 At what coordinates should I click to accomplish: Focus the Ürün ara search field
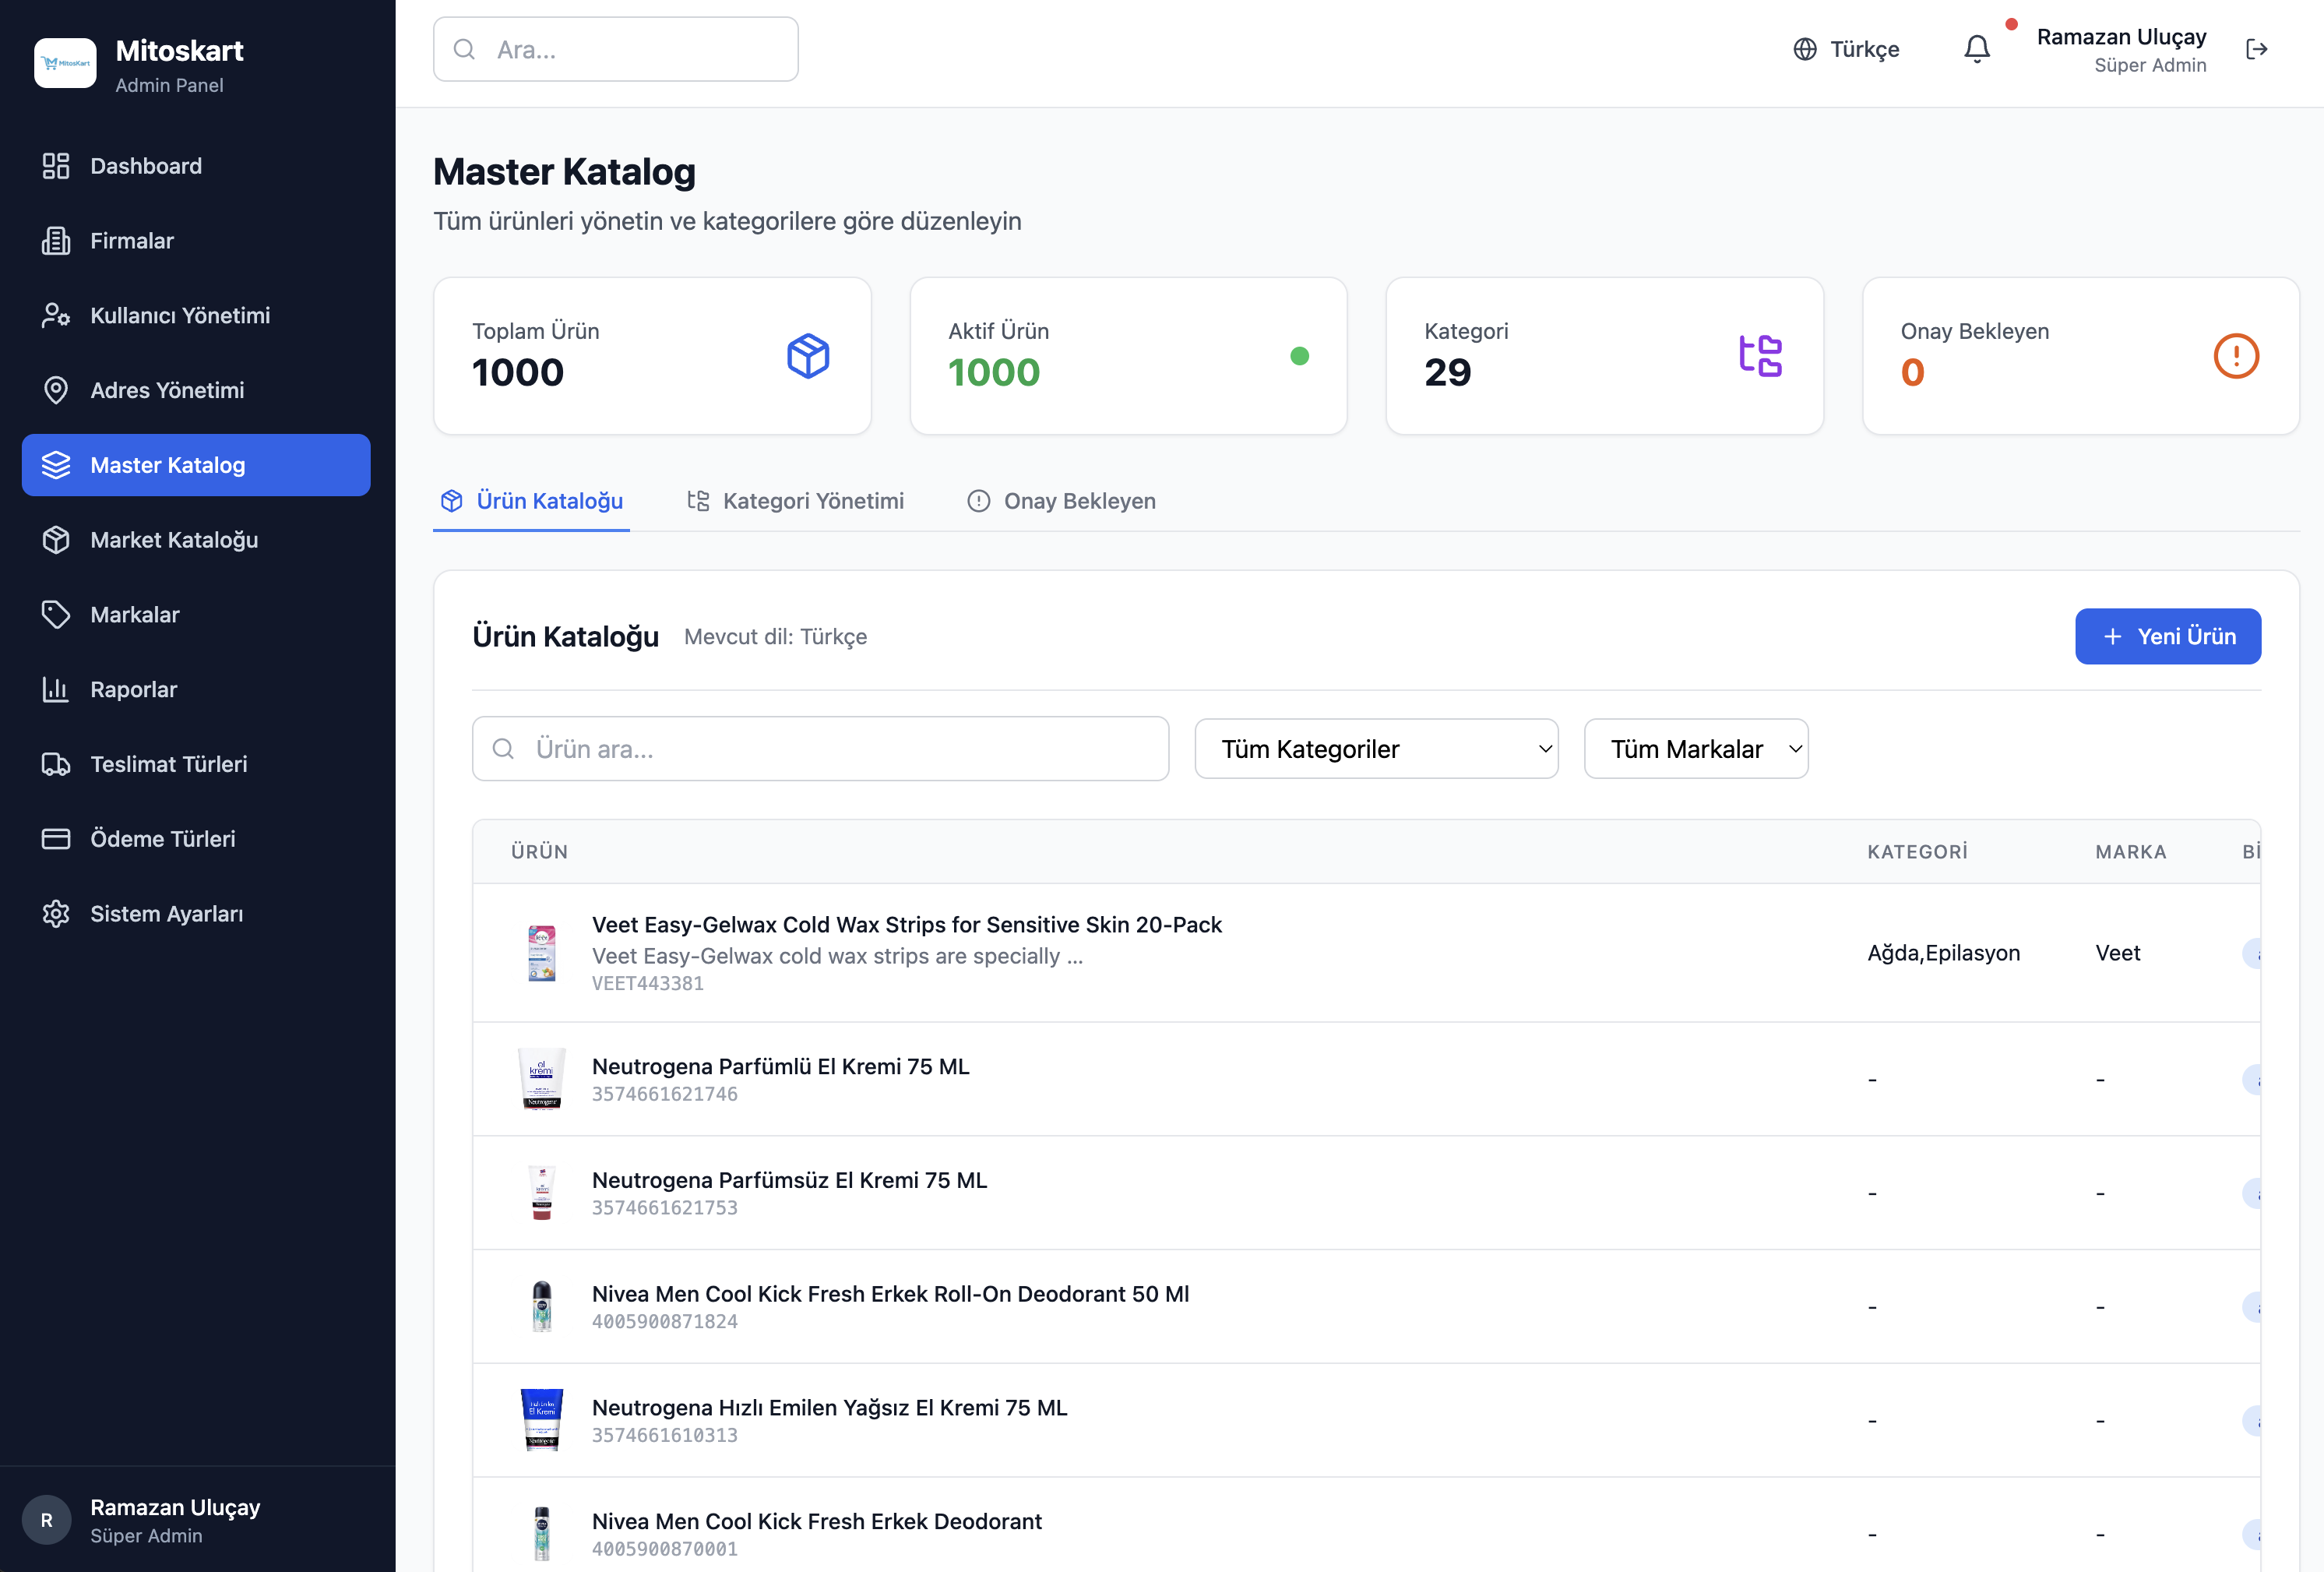tap(820, 749)
